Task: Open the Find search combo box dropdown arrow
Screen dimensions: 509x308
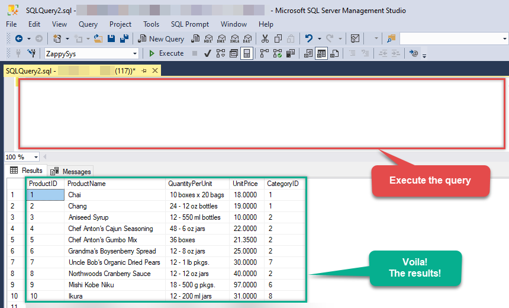Action: [504, 39]
